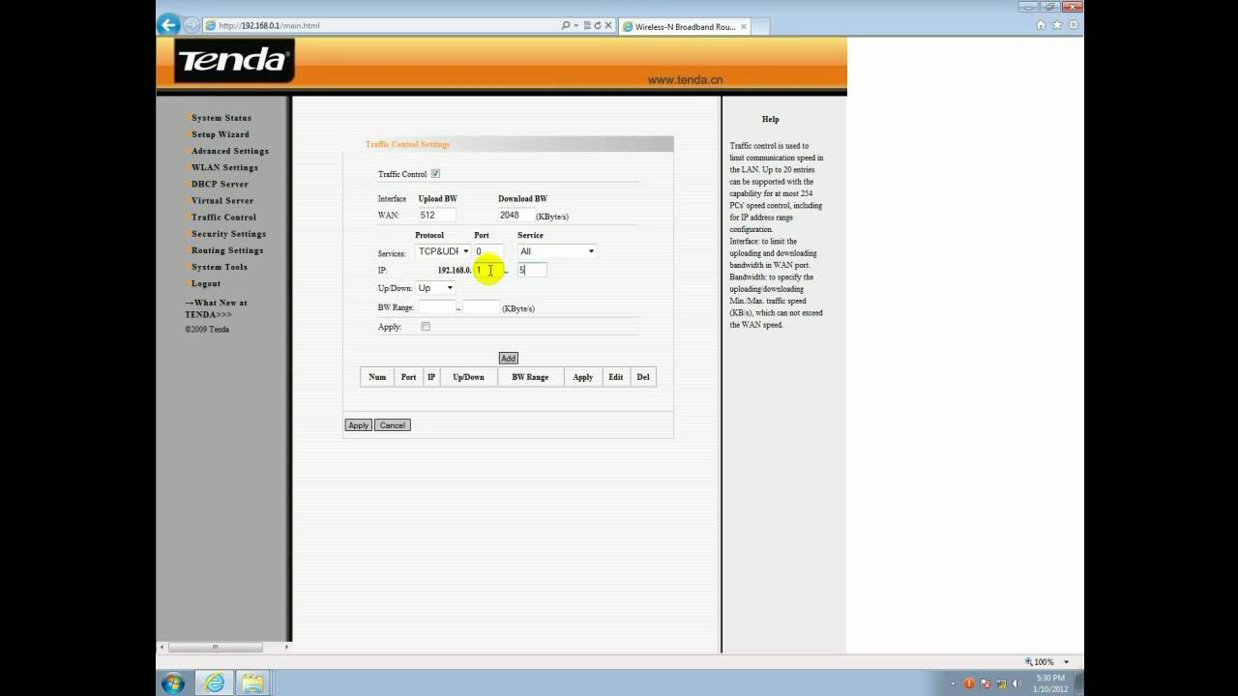1238x696 pixels.
Task: Click the Port field showing 0
Action: tap(488, 251)
